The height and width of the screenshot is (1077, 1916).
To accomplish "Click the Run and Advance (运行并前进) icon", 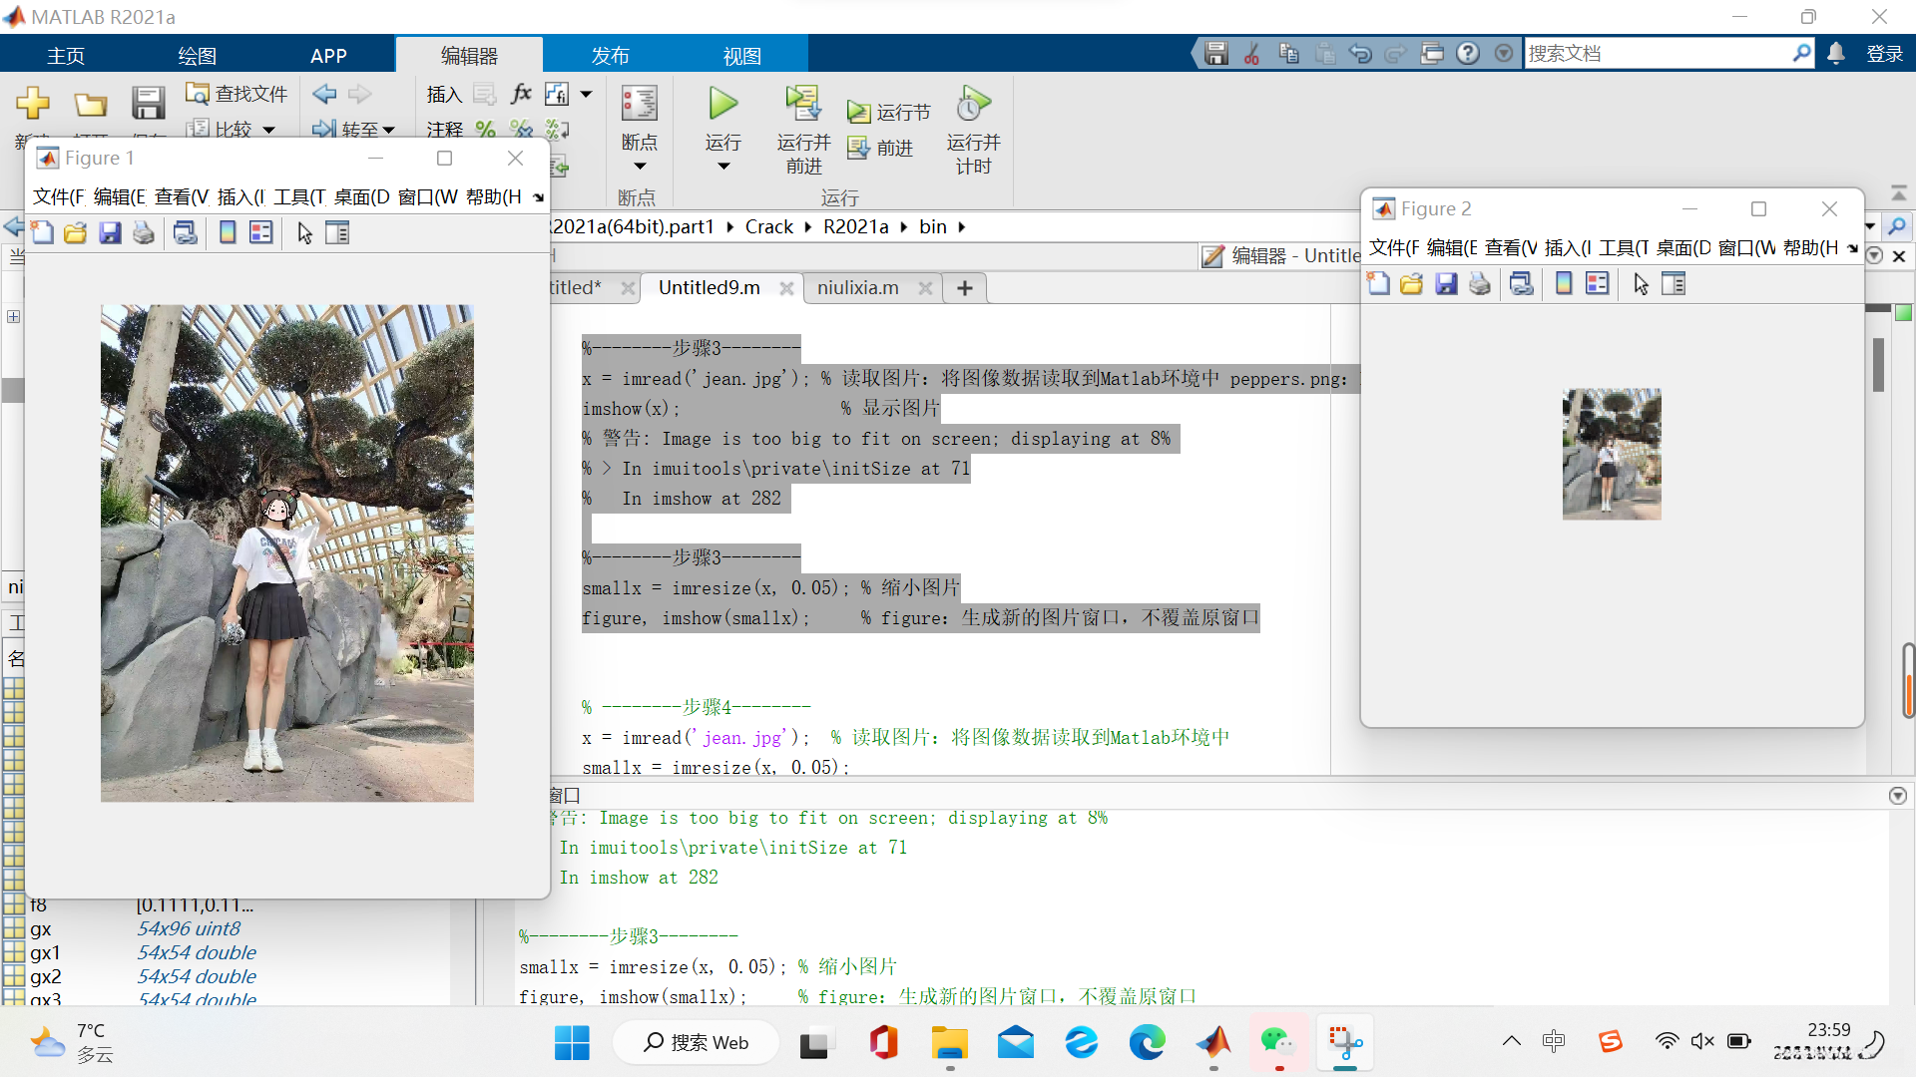I will [802, 104].
